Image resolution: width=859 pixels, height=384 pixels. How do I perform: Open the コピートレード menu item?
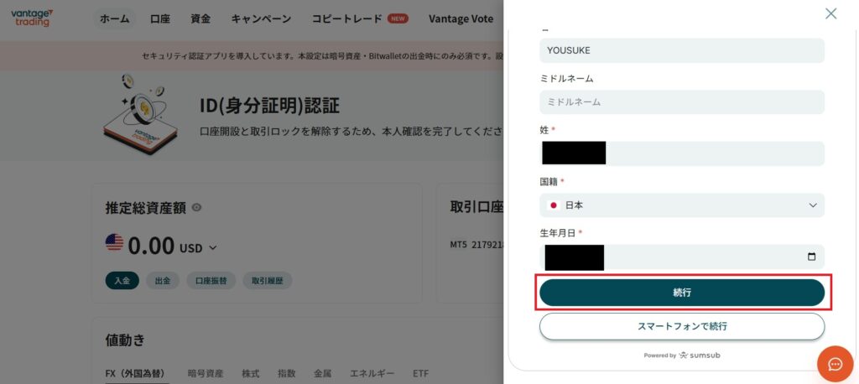(x=346, y=18)
